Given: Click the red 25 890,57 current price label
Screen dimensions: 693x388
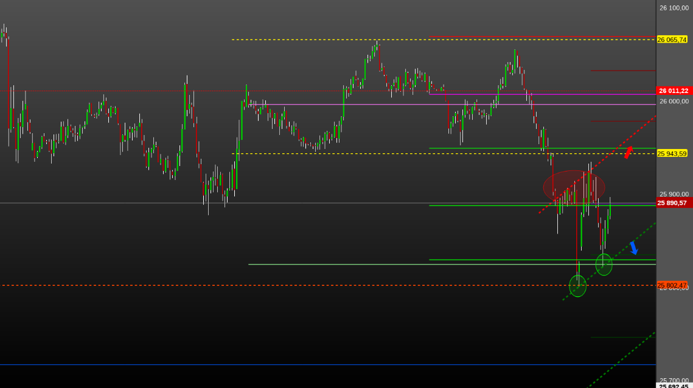Looking at the screenshot, I should (x=674, y=203).
